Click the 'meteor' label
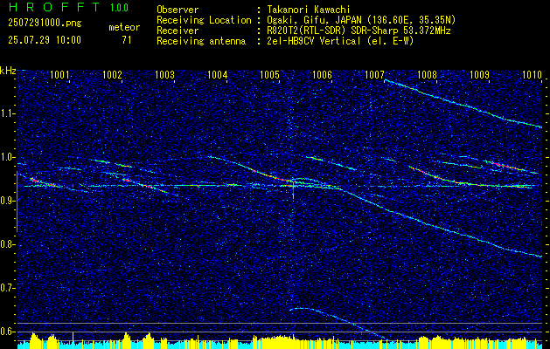550x349 pixels. (x=124, y=27)
